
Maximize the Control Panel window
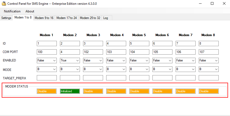tap(212, 4)
